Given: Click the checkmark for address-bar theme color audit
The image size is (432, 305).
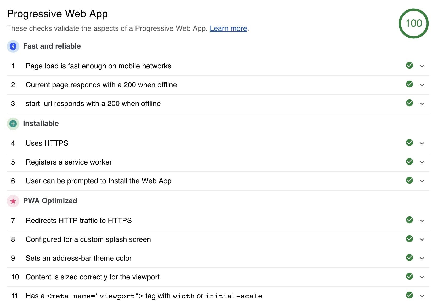Looking at the screenshot, I should click(410, 257).
